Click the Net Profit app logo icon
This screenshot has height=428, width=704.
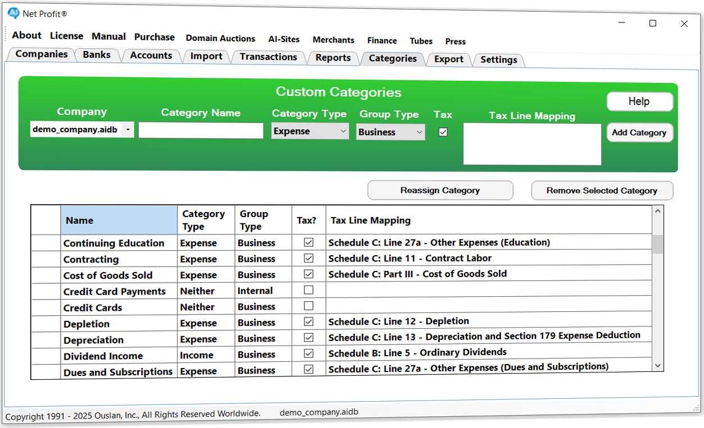click(13, 13)
